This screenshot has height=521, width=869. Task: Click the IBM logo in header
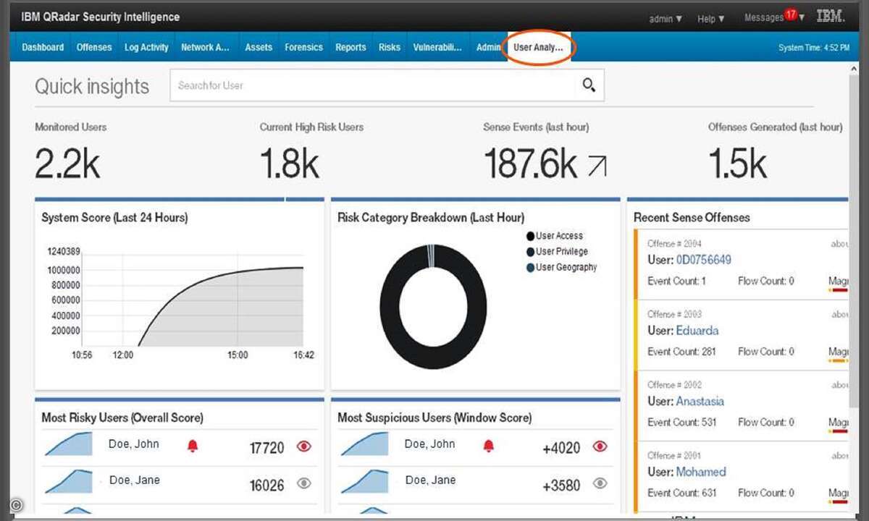click(x=830, y=17)
